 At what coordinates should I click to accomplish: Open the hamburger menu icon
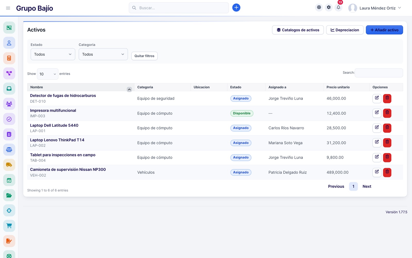[x=8, y=8]
